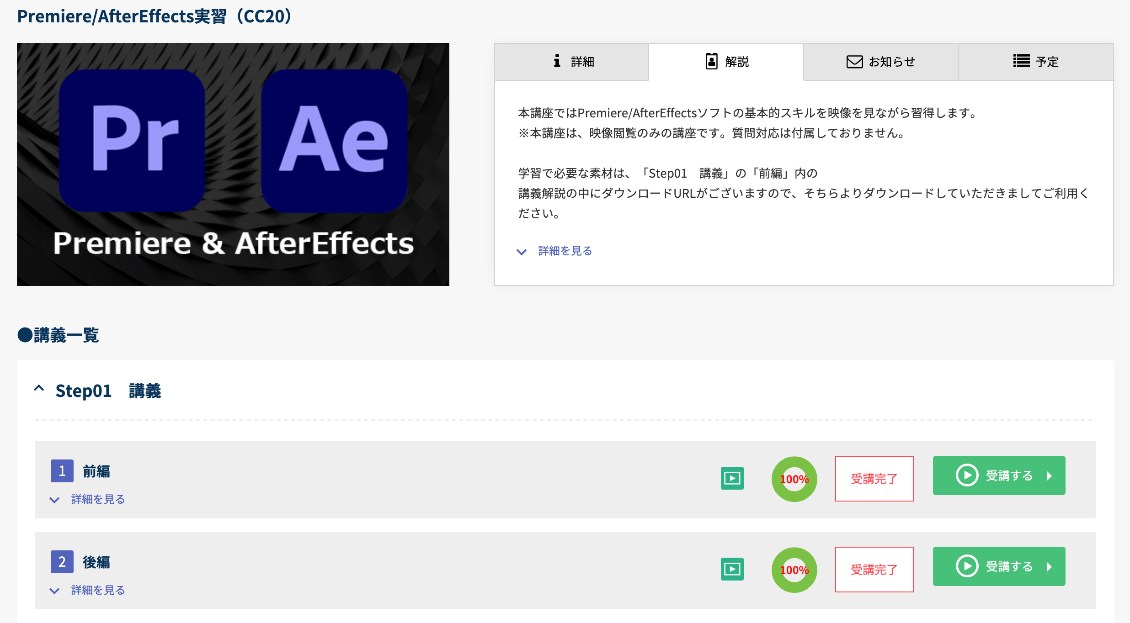This screenshot has width=1130, height=623.
Task: Click the chevron icon under 前編
Action: click(54, 500)
